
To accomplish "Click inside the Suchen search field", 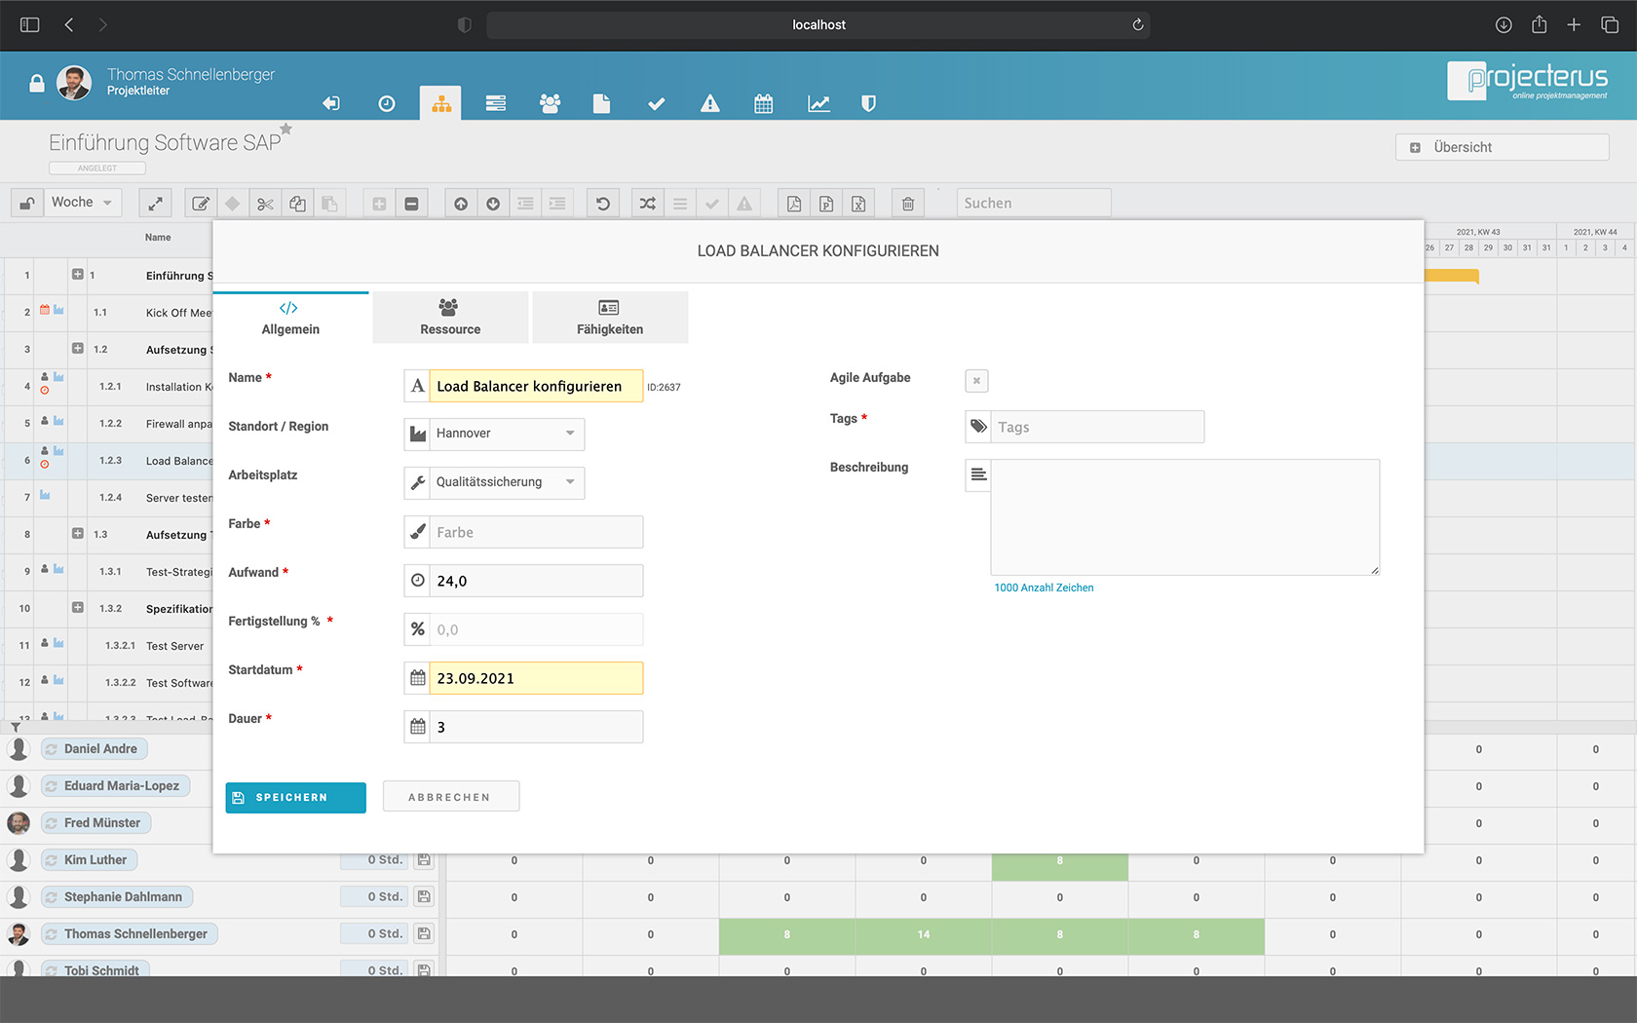I will (1033, 203).
